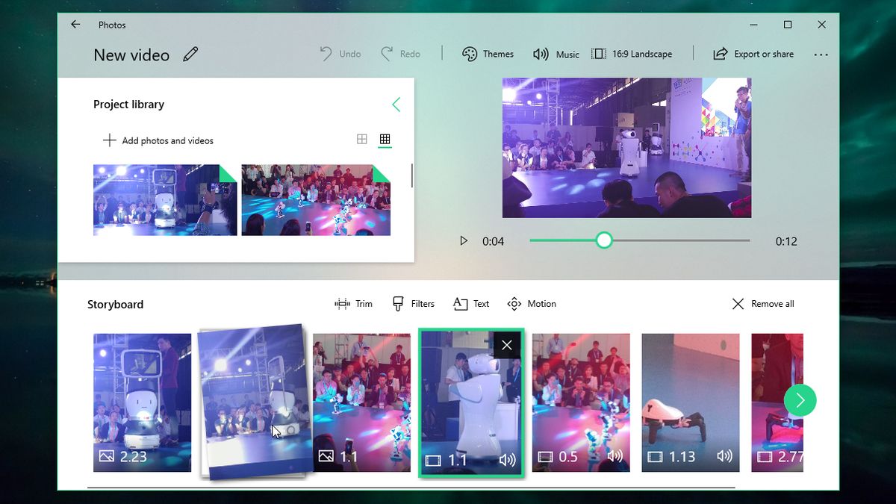Image resolution: width=896 pixels, height=504 pixels.
Task: Click the Export or share icon
Action: click(x=720, y=54)
